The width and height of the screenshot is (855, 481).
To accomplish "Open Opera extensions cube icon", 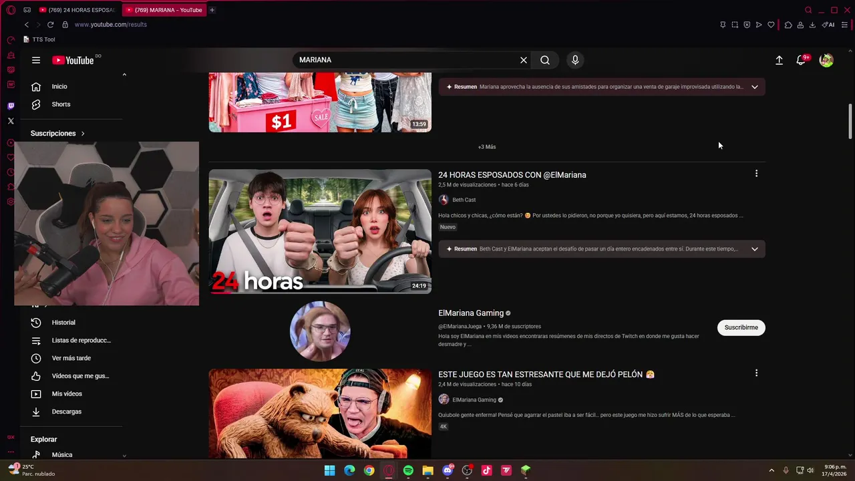I will point(788,25).
